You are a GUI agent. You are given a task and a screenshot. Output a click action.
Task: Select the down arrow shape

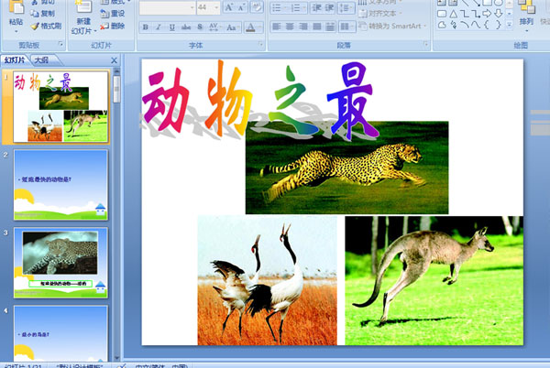pyautogui.click(x=498, y=14)
